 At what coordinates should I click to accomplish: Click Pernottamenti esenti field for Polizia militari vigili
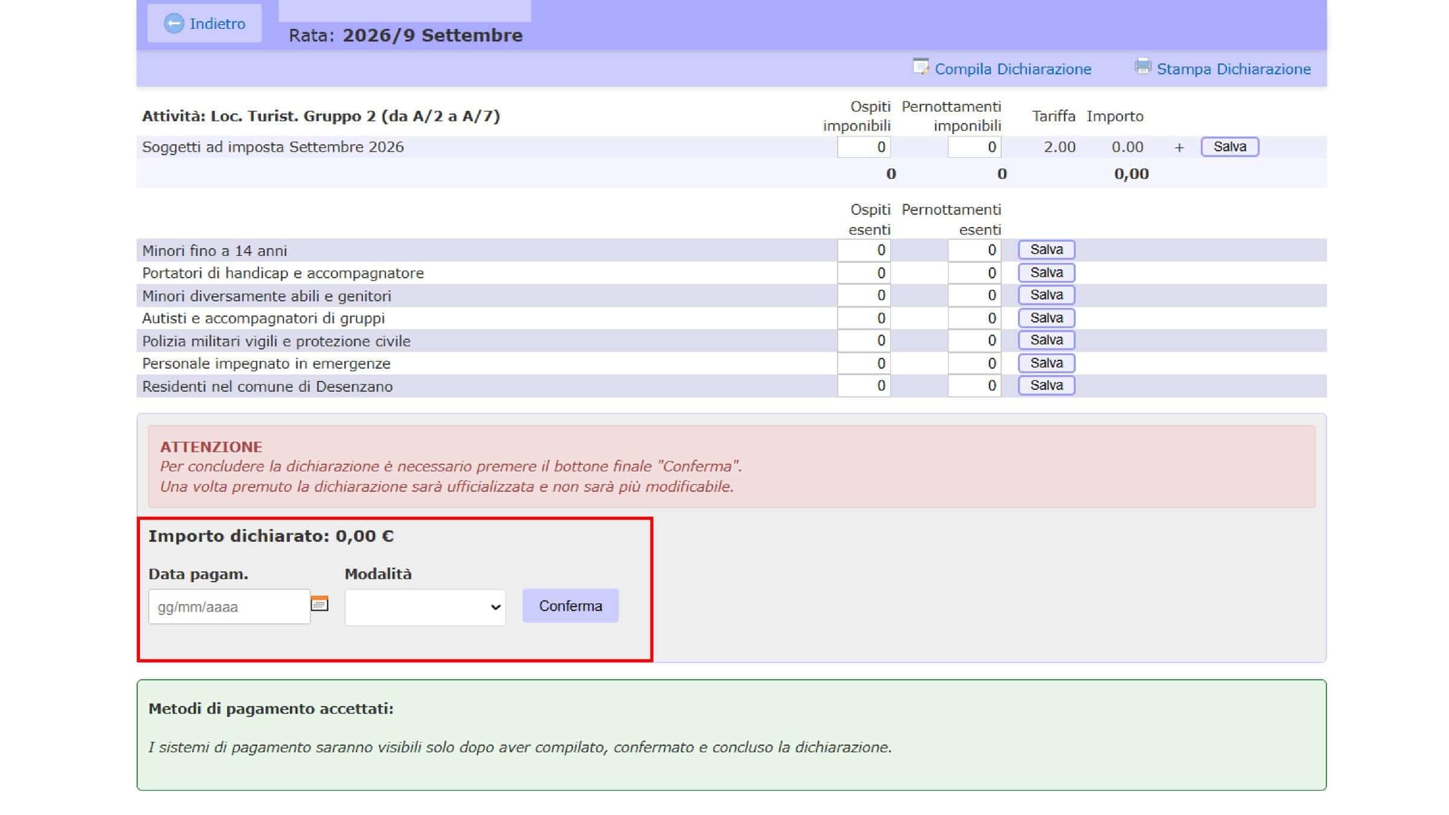coord(974,340)
